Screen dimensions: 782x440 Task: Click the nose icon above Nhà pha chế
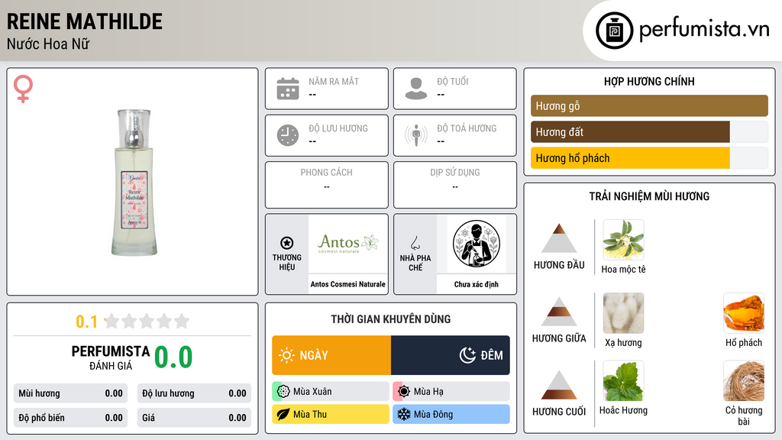[x=415, y=243]
